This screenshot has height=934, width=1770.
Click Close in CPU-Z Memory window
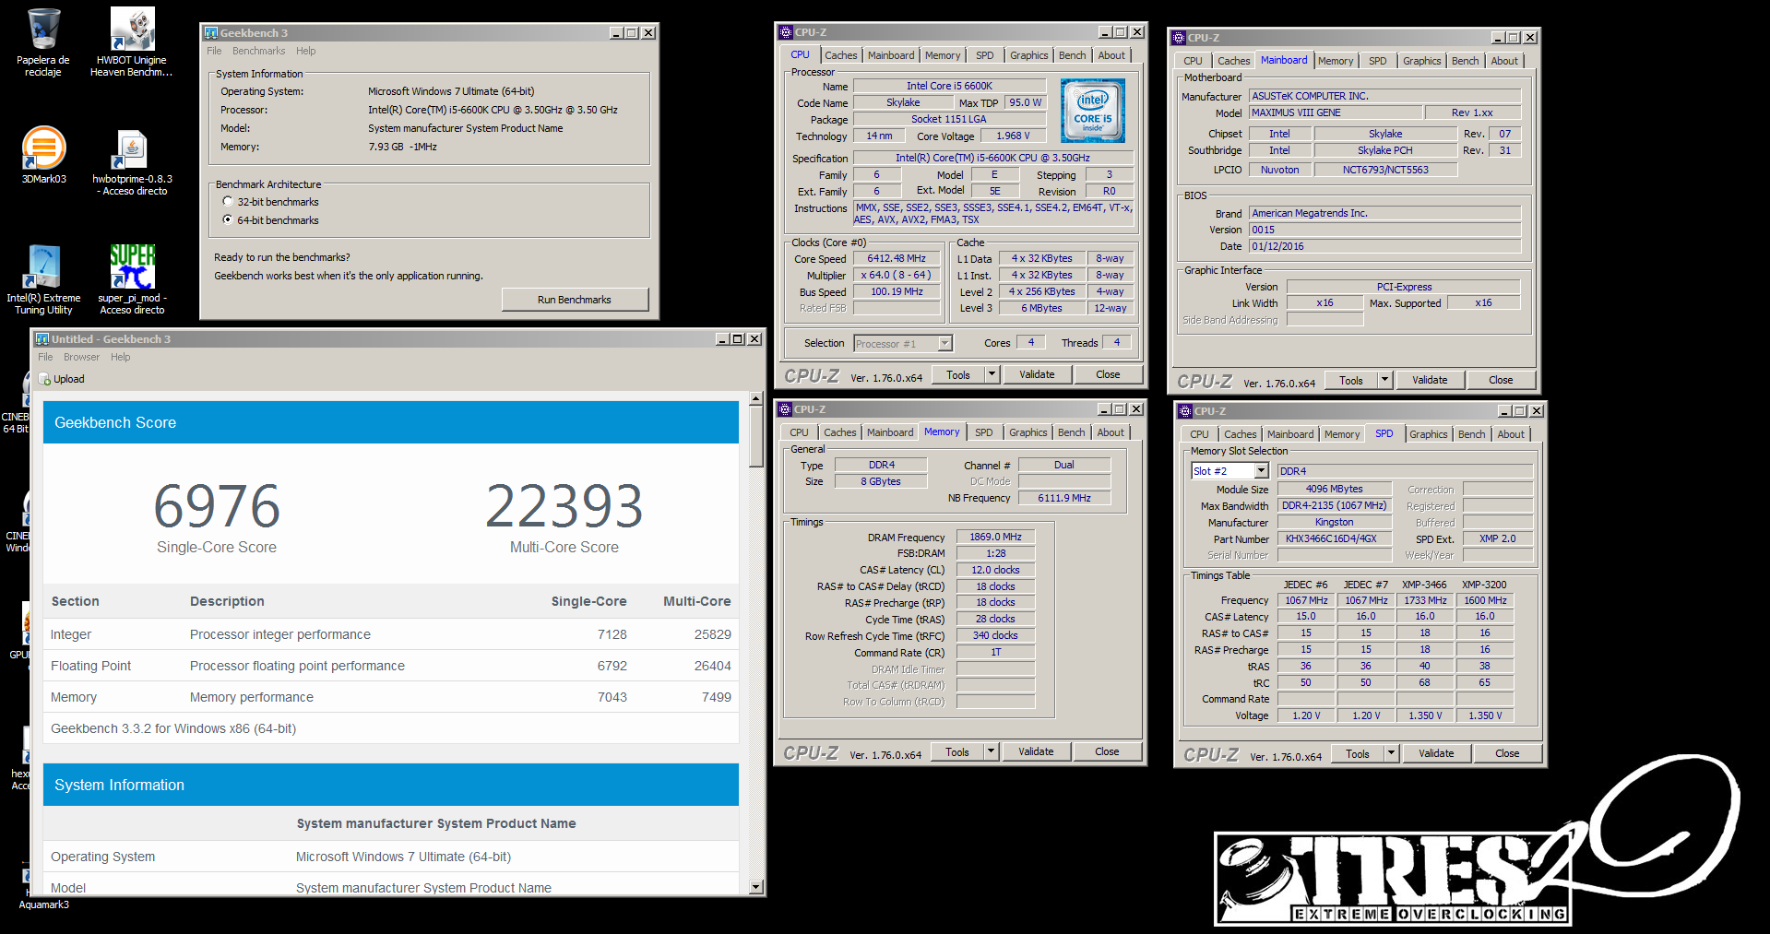[x=1107, y=751]
